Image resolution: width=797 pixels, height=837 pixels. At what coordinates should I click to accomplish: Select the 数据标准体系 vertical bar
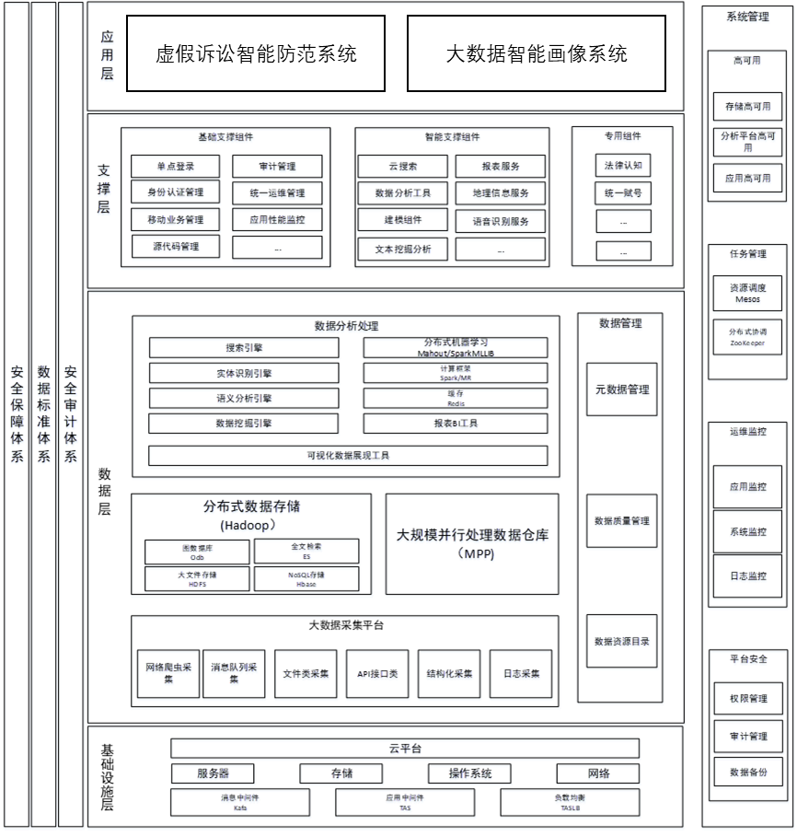coord(43,414)
